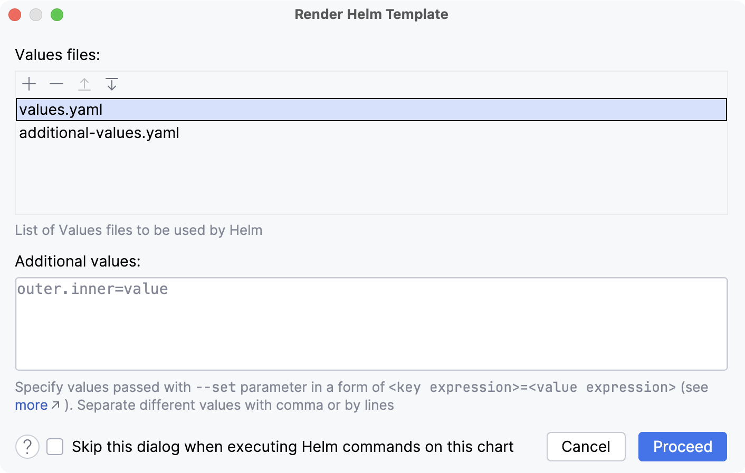Screen dimensions: 745x473
Task: Select the additional-values.yaml entry
Action: [99, 133]
